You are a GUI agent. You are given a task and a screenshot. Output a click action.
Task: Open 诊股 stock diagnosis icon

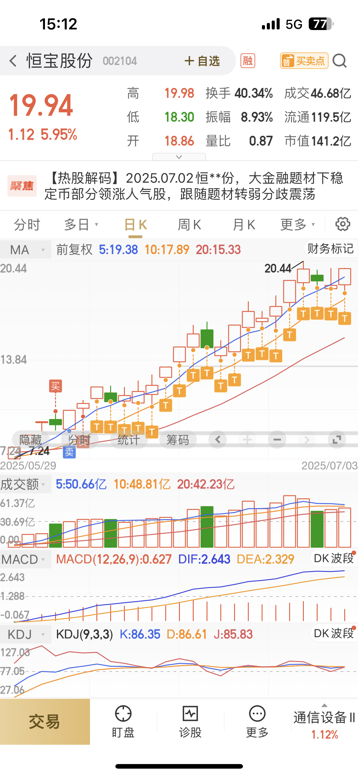tap(190, 721)
